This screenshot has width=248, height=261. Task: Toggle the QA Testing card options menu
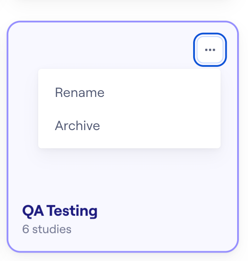[210, 50]
